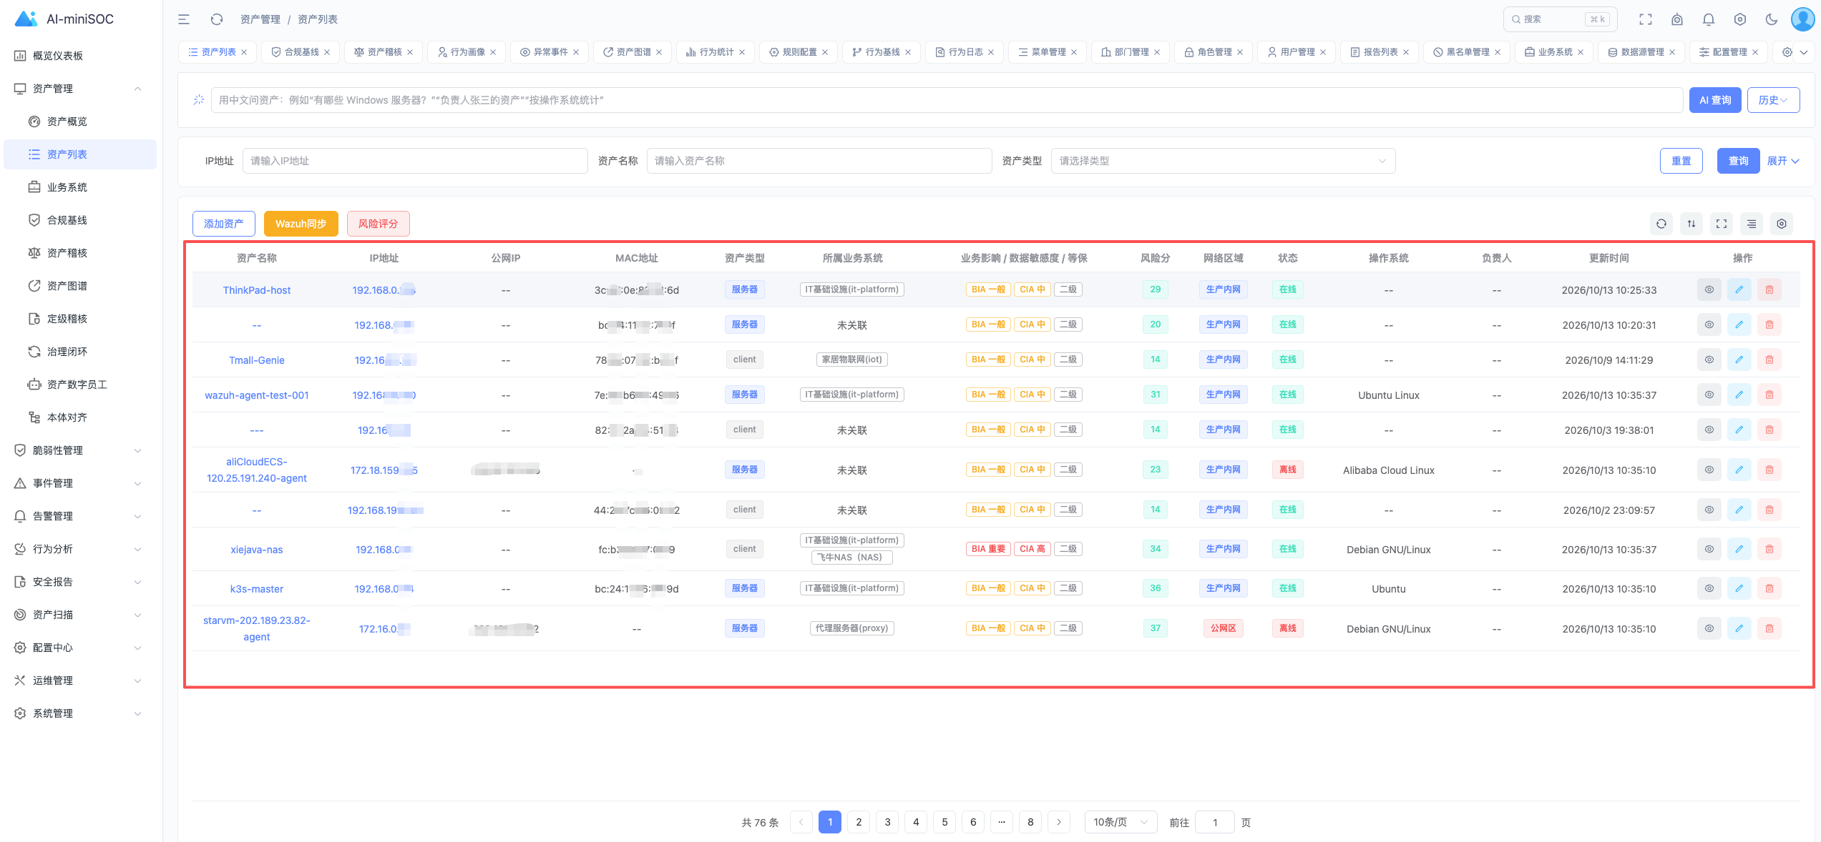This screenshot has height=842, width=1821.
Task: Click the table sort arrows icon
Action: pos(1691,224)
